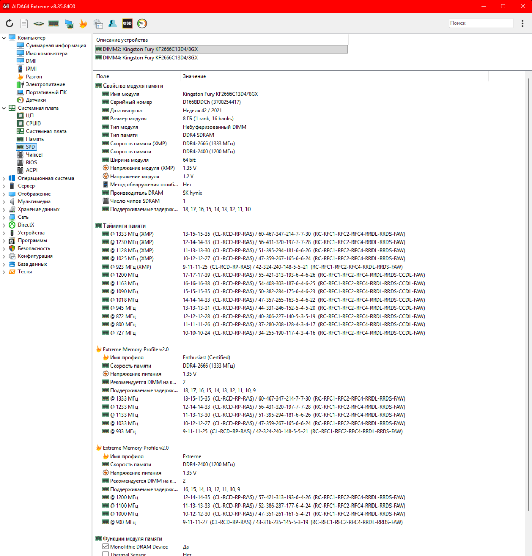Click the search field Поиск

click(x=481, y=23)
